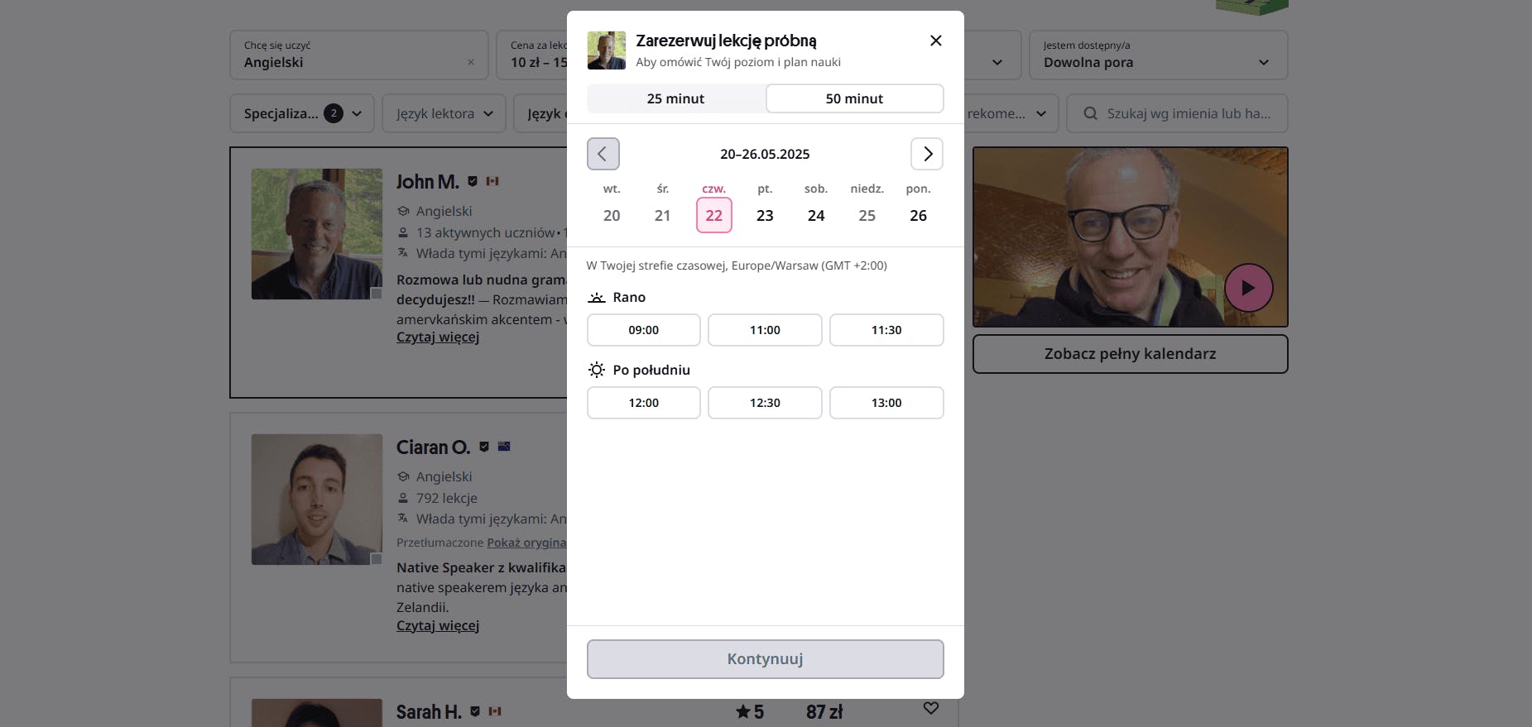Play the tutor intro video

pyautogui.click(x=1248, y=288)
